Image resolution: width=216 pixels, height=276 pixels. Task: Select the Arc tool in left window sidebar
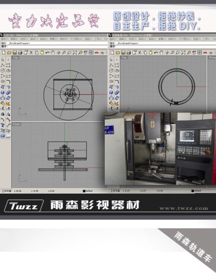coord(3,76)
